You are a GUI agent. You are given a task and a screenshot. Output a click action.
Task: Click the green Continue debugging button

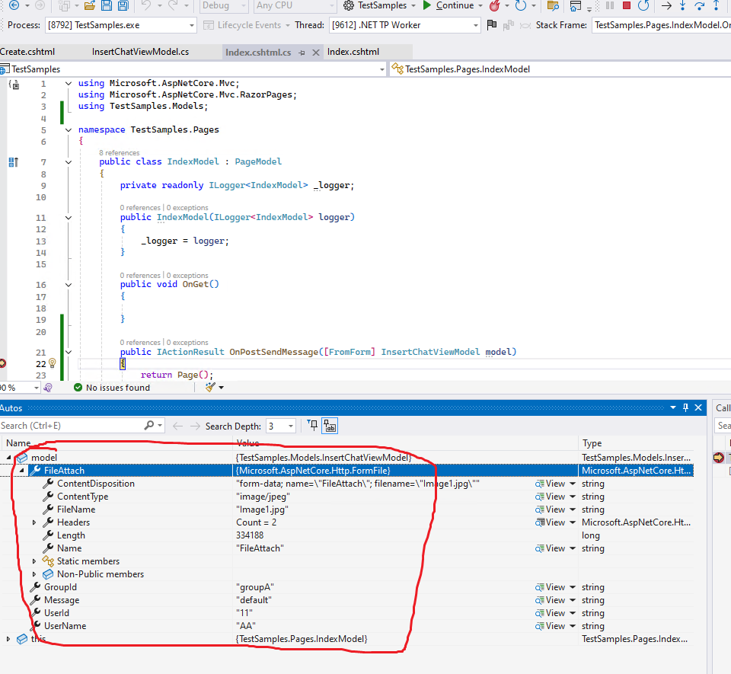coord(448,5)
